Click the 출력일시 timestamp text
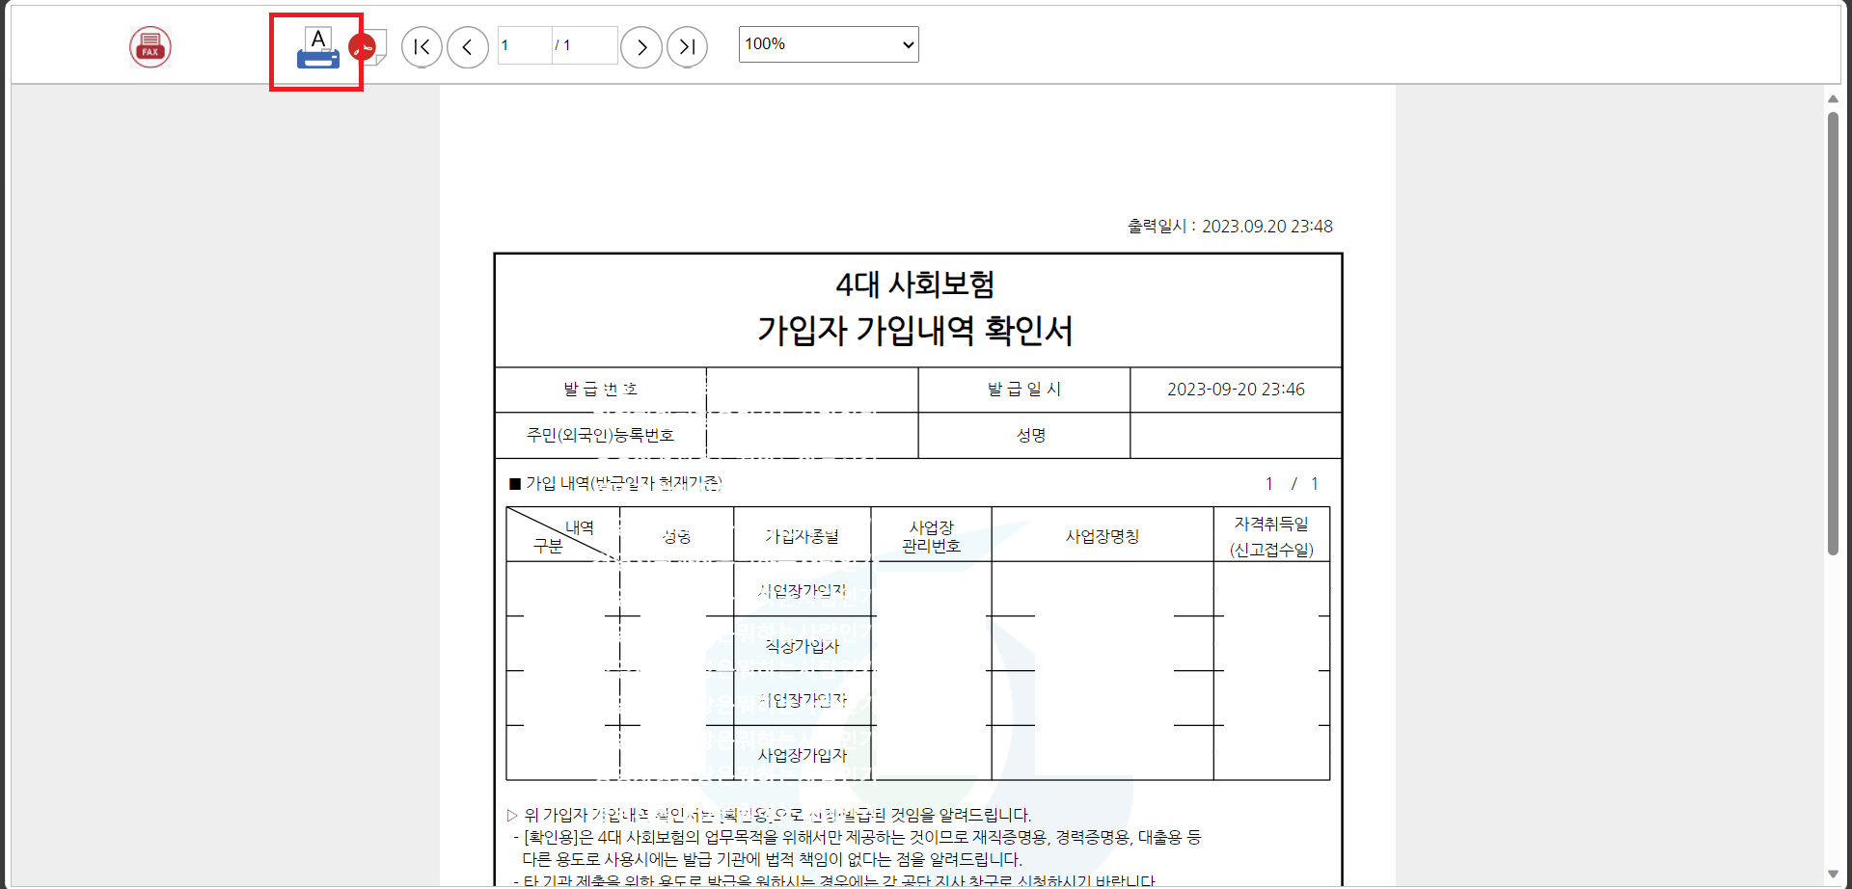Image resolution: width=1852 pixels, height=889 pixels. tap(1230, 226)
